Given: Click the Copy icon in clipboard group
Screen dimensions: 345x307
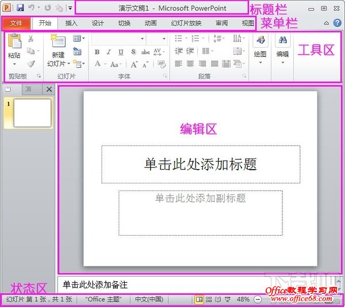Looking at the screenshot, I should [x=31, y=51].
